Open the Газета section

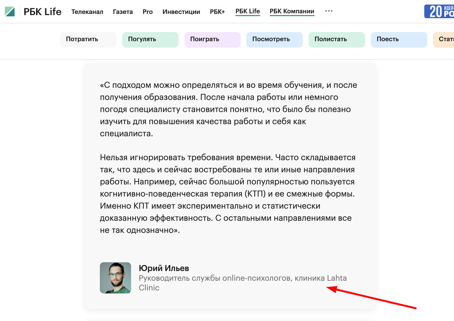[123, 12]
